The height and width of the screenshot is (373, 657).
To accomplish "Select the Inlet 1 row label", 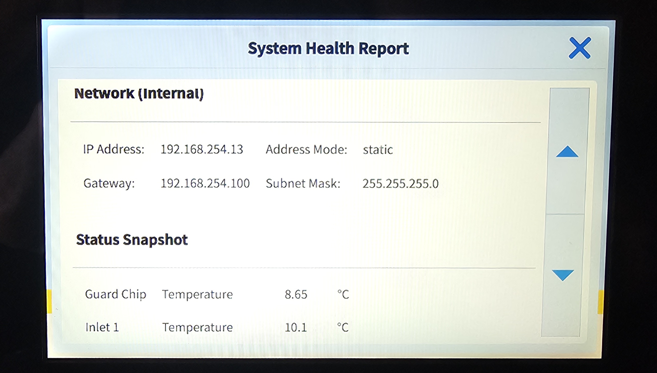I will click(x=102, y=327).
